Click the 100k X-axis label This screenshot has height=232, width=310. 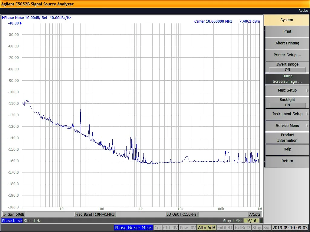point(220,209)
